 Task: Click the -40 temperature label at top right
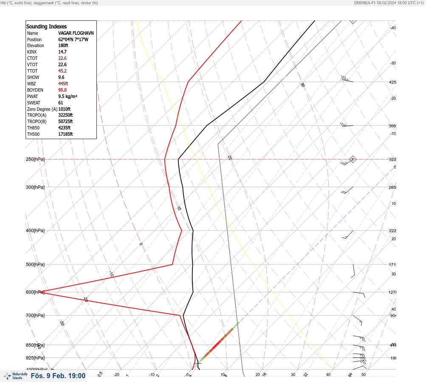tap(393, 28)
